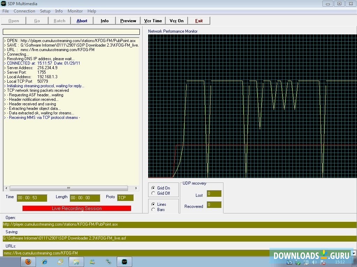Click the Live Recording Session progress bar
This screenshot has height=267, width=357.
point(76,208)
